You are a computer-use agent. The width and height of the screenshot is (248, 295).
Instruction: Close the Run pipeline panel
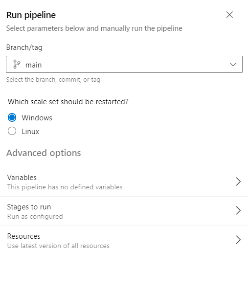tap(229, 15)
